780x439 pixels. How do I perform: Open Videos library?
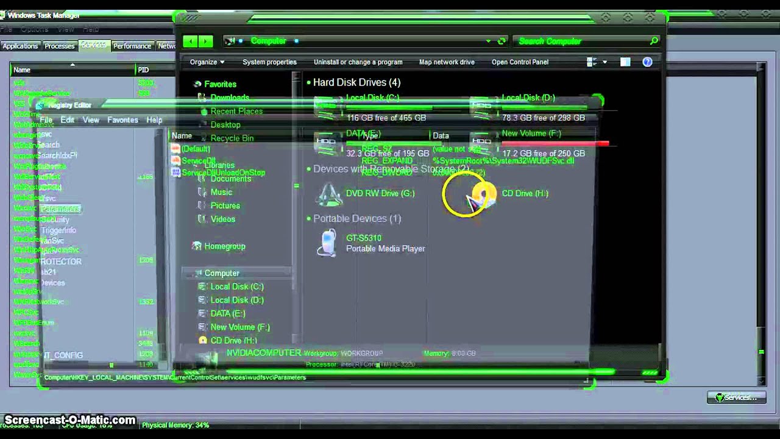(x=222, y=219)
